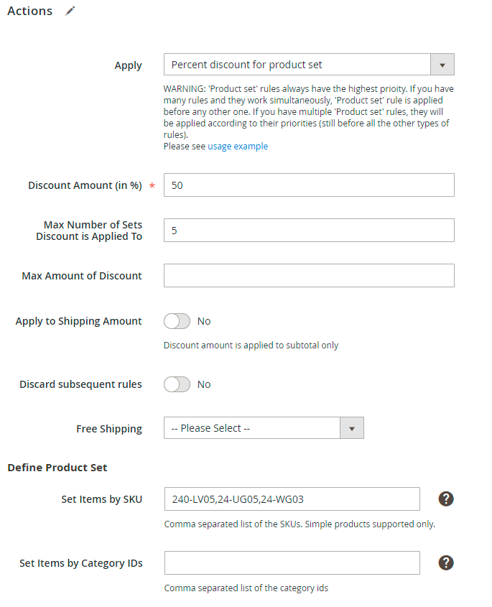This screenshot has height=607, width=492.
Task: Collapse the Actions section heading
Action: [x=30, y=11]
